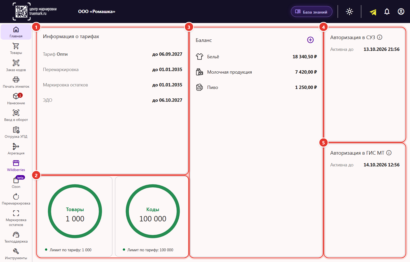Open Печать этикеток in sidebar
The height and width of the screenshot is (262, 410).
16,82
